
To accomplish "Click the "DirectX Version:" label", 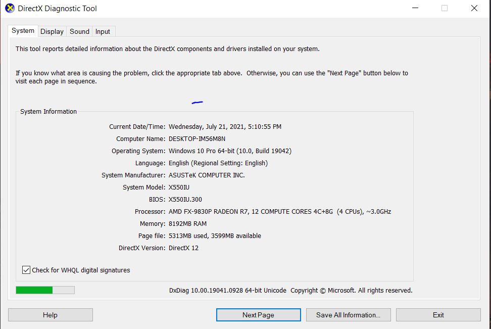I will click(142, 248).
